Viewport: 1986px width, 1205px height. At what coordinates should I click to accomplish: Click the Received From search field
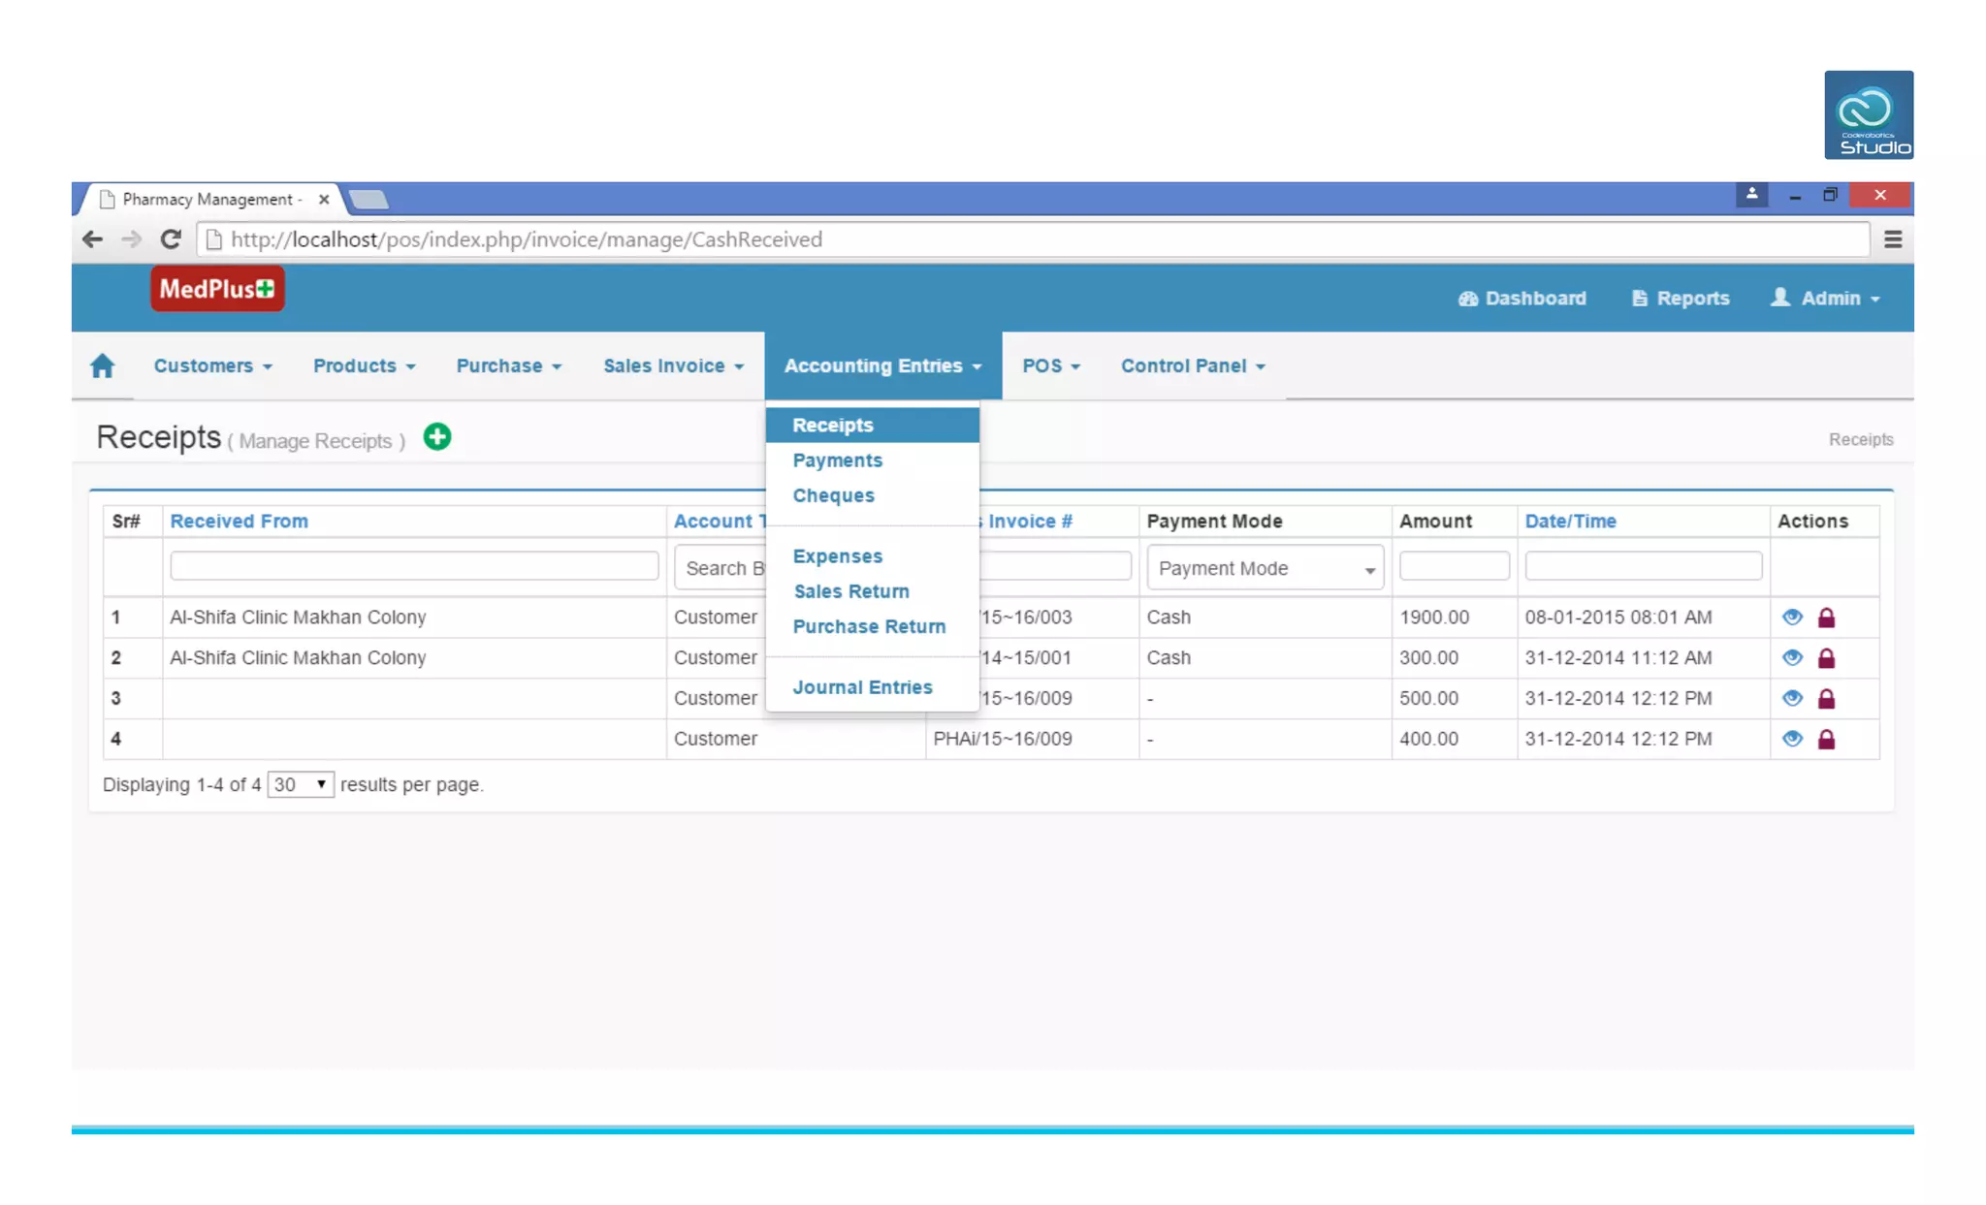pos(413,566)
